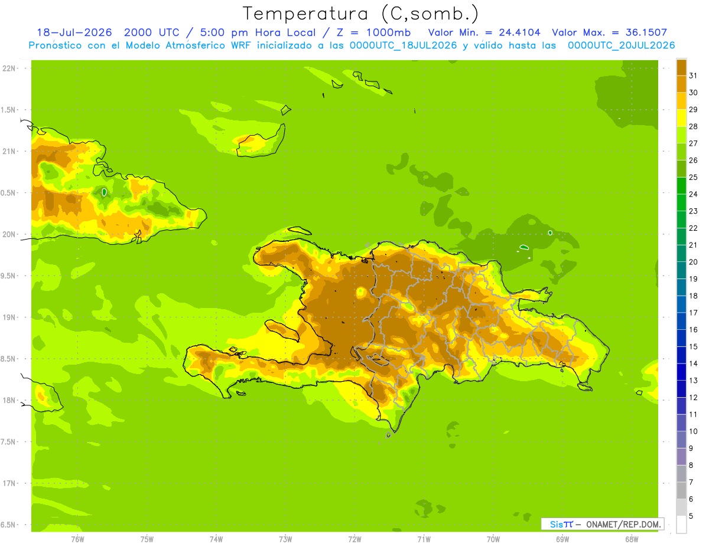Click the "18N" latitude axis label
The height and width of the screenshot is (547, 709).
tap(10, 400)
